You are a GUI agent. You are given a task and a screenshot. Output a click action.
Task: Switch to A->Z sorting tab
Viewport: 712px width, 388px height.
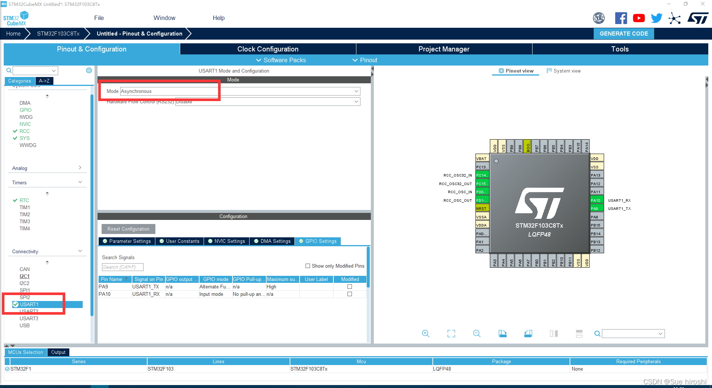pos(44,81)
